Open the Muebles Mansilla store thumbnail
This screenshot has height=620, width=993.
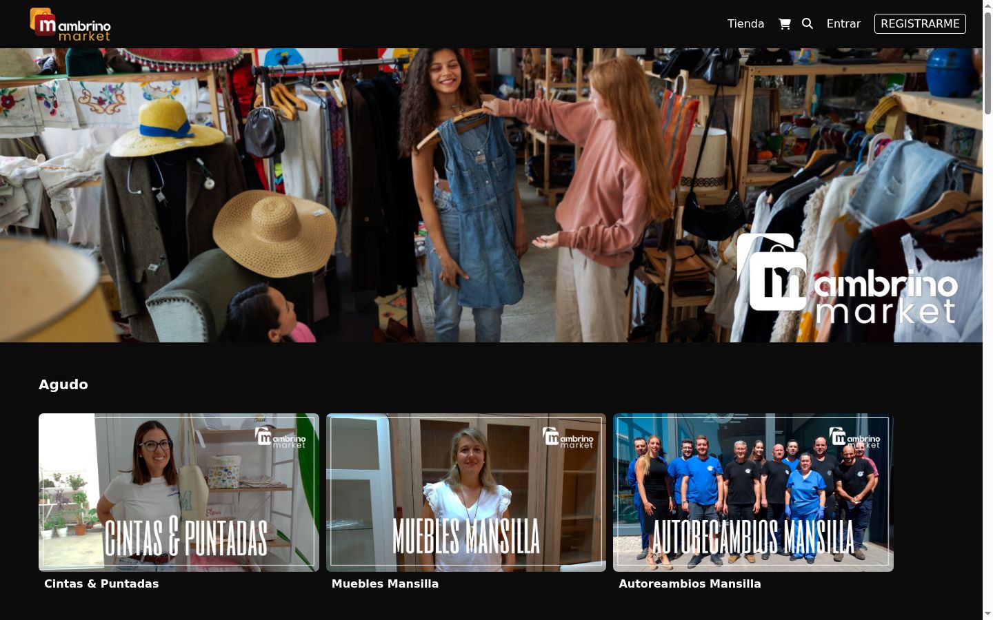466,493
